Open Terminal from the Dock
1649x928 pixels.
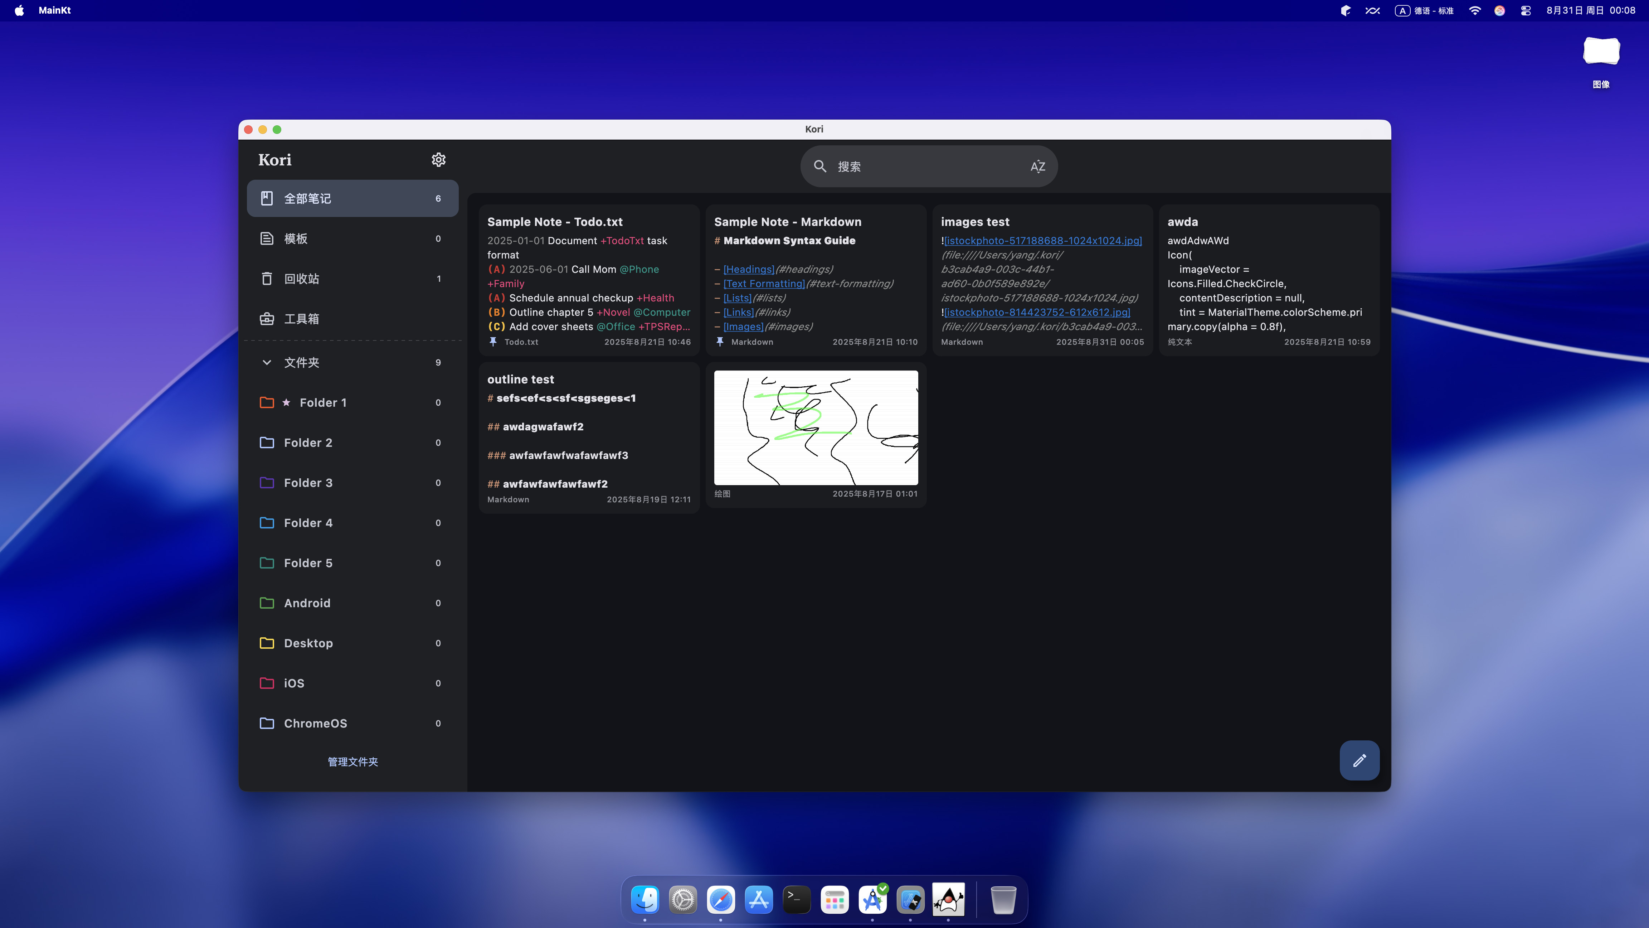796,900
